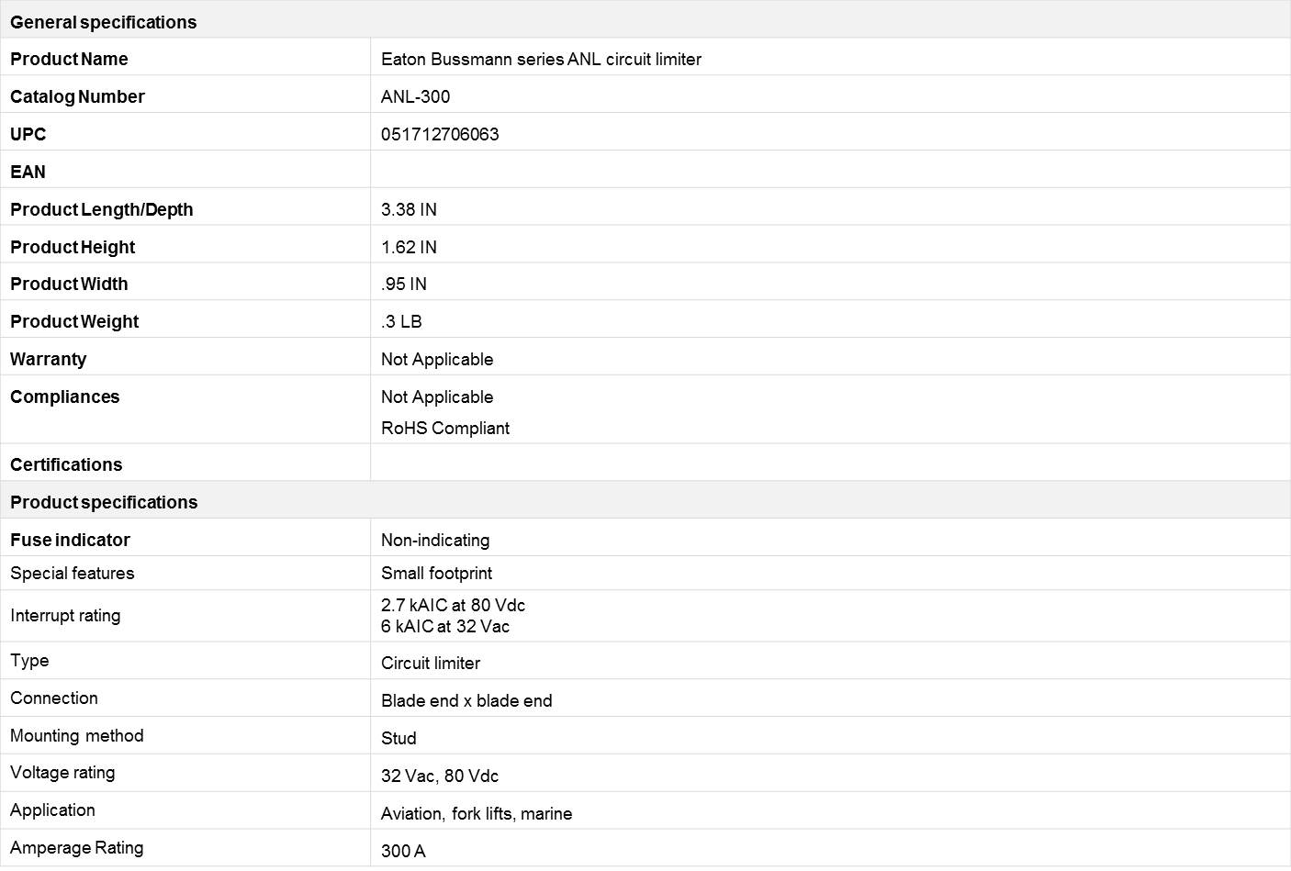Image resolution: width=1291 pixels, height=871 pixels.
Task: Select the '.95 IN' width value
Action: coord(404,284)
